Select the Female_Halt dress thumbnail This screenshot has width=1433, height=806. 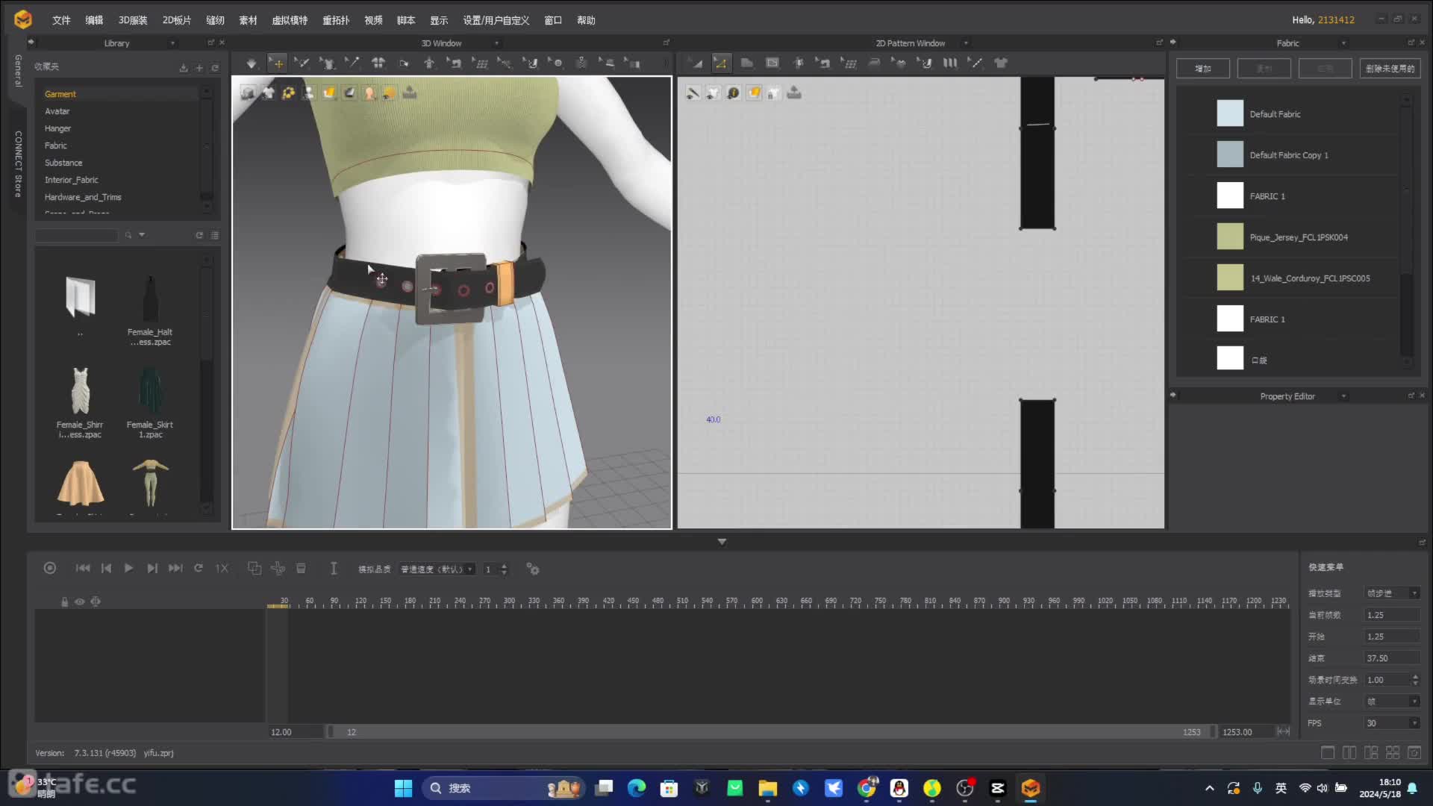(x=150, y=310)
